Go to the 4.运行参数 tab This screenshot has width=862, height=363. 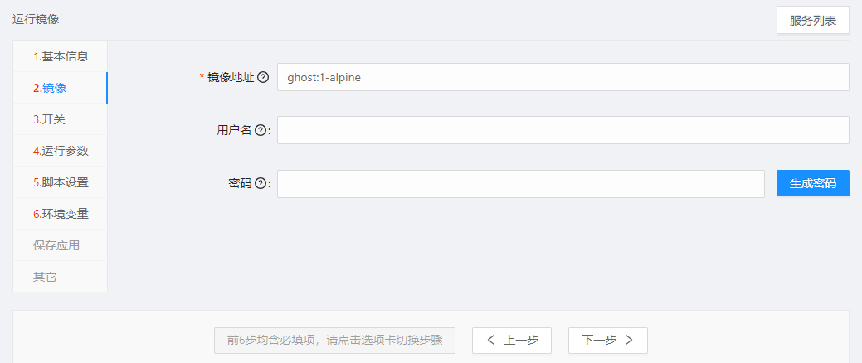pyautogui.click(x=61, y=151)
